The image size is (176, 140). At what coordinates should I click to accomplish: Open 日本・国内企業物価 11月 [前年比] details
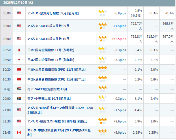pyautogui.click(x=50, y=60)
